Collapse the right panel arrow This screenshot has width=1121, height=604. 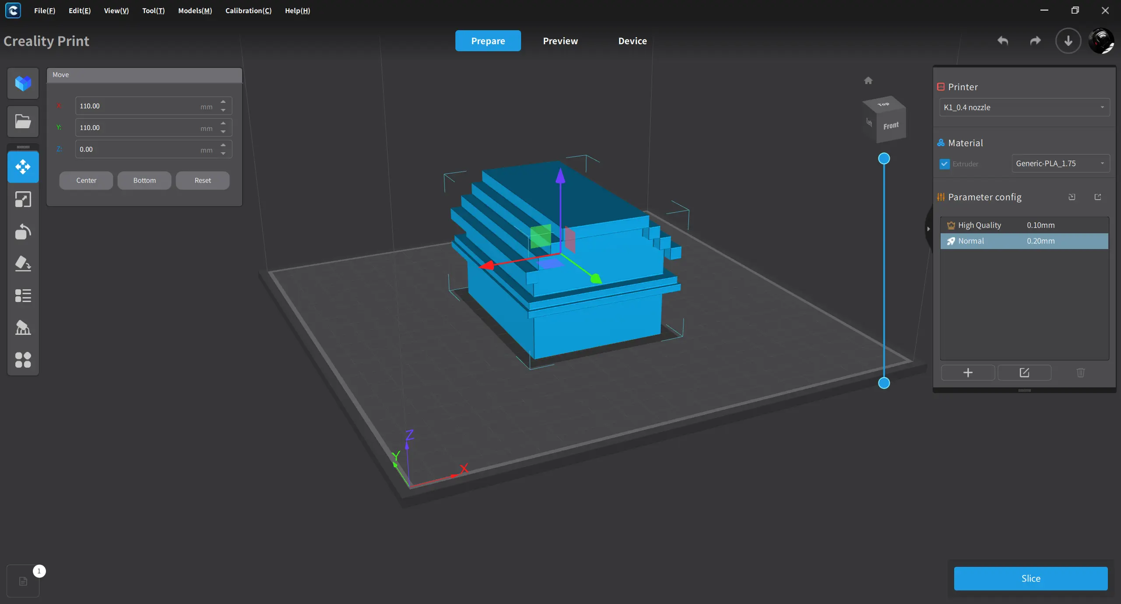[928, 229]
